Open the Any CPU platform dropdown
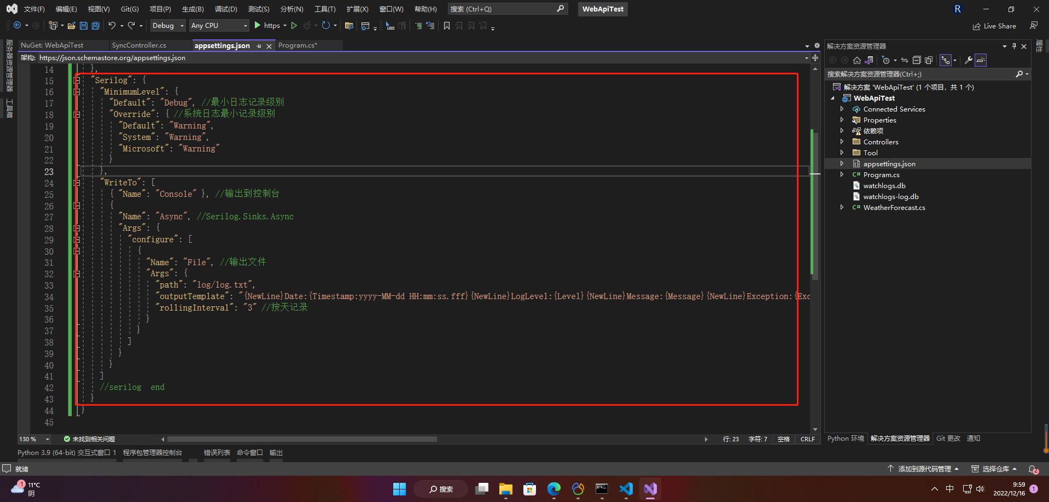The width and height of the screenshot is (1049, 502). [x=219, y=26]
